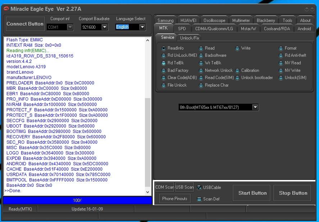Image resolution: width=319 pixels, height=222 pixels.
Task: Expand the 8th Boot(MT65xx) chip dropdown
Action: [x=255, y=107]
